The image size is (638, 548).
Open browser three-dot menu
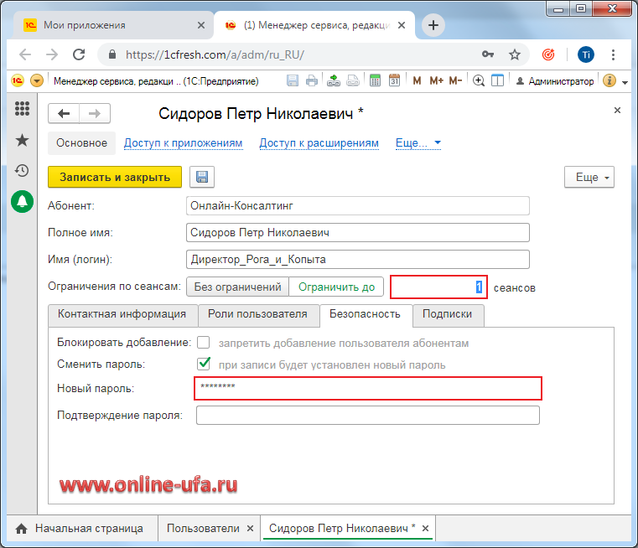point(613,54)
